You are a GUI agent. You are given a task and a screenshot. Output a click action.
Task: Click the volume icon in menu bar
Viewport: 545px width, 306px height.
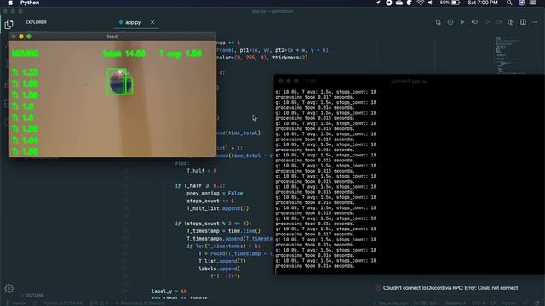[x=431, y=3]
